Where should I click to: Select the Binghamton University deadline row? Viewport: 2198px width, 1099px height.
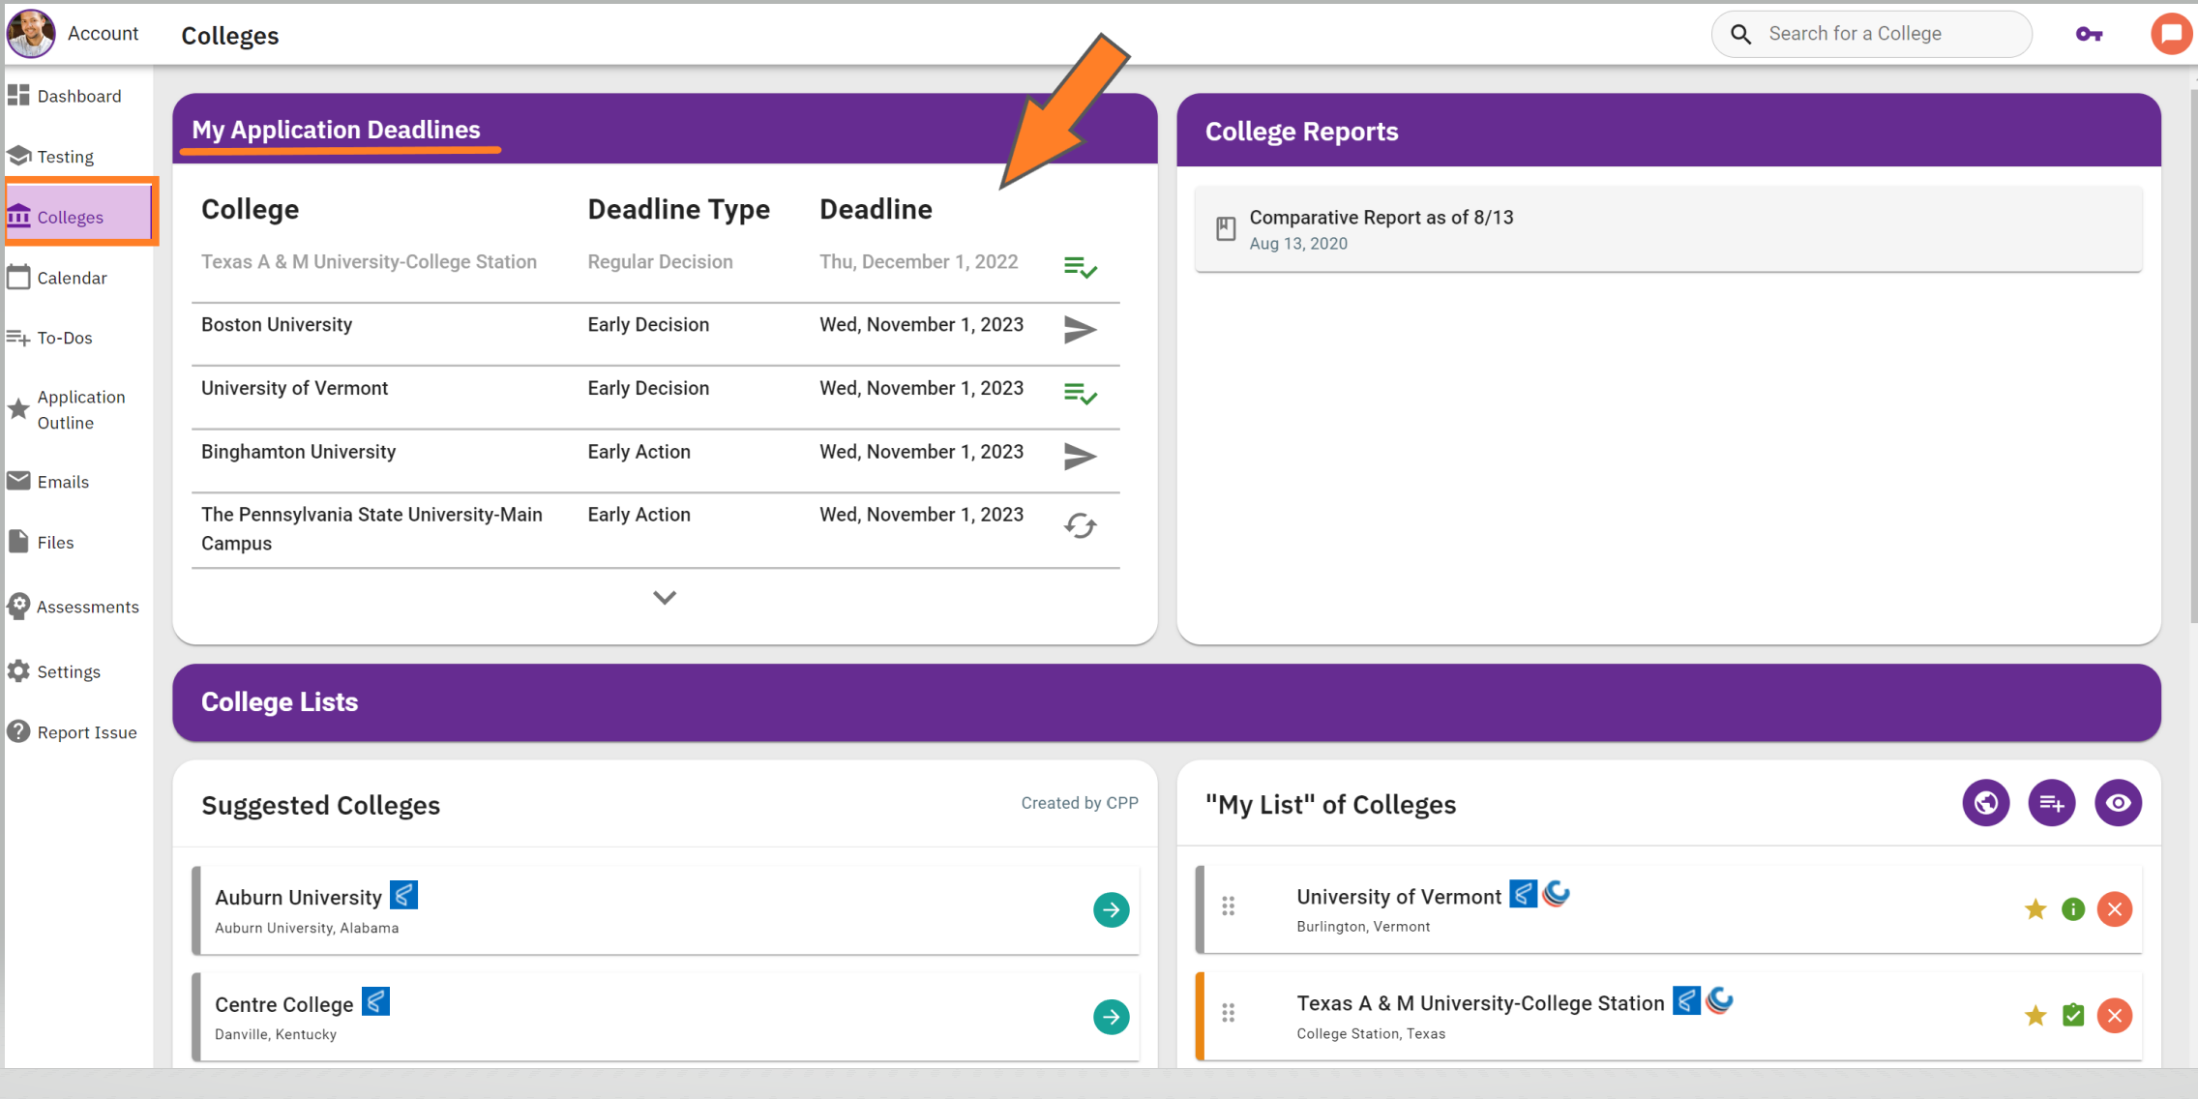656,460
